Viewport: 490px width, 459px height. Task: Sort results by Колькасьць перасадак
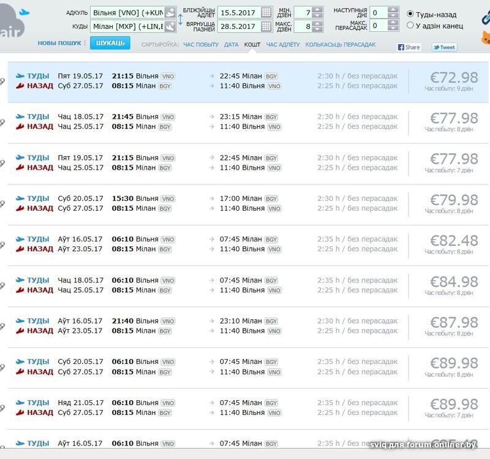(341, 45)
